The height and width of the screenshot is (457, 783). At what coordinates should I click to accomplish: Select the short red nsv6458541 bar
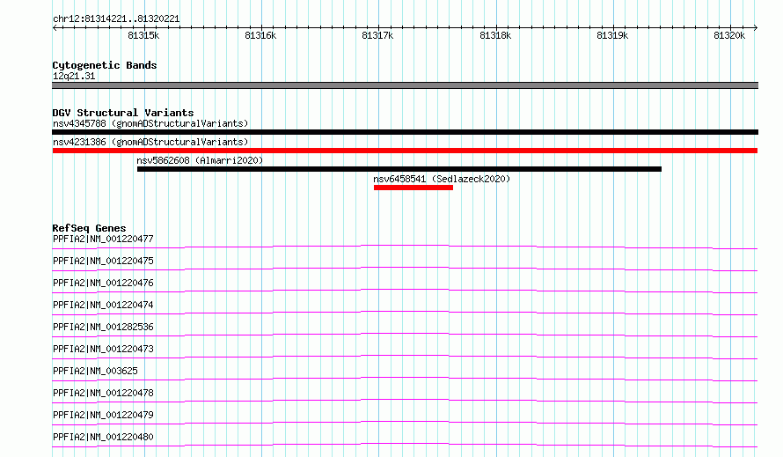pos(413,188)
